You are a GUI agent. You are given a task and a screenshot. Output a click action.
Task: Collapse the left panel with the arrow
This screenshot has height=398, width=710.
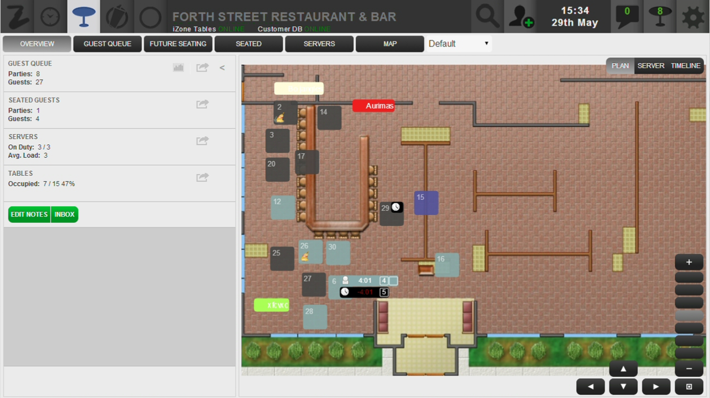[x=222, y=68]
